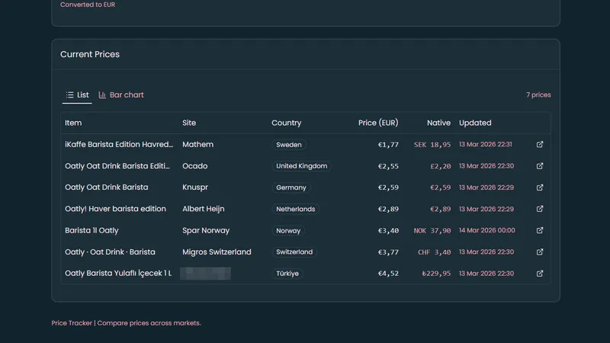Click item Oatly · Oat Drink · Barista

coord(110,252)
